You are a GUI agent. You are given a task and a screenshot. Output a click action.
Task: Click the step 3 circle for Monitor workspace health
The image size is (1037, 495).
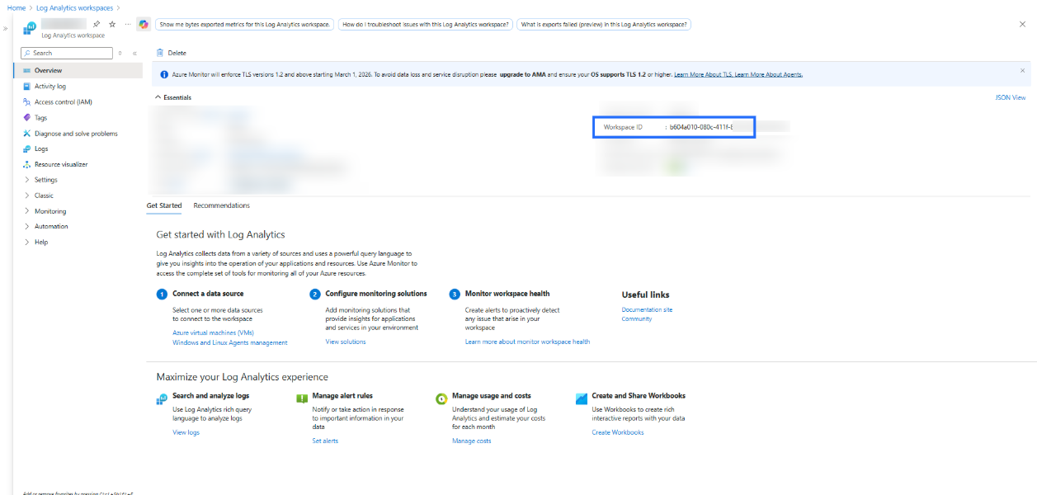pos(455,295)
